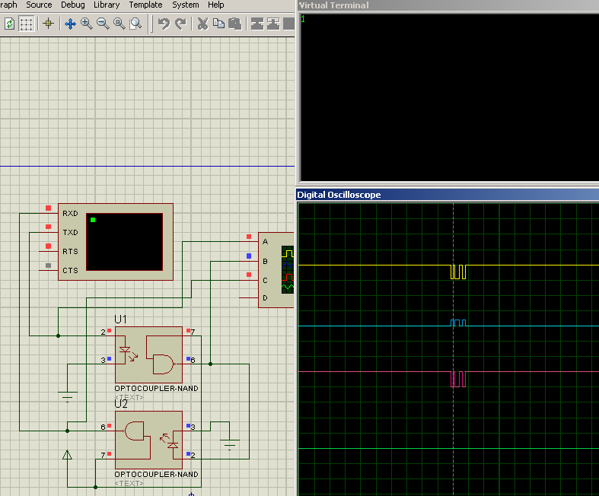Select the pan/center view tool

coord(70,24)
